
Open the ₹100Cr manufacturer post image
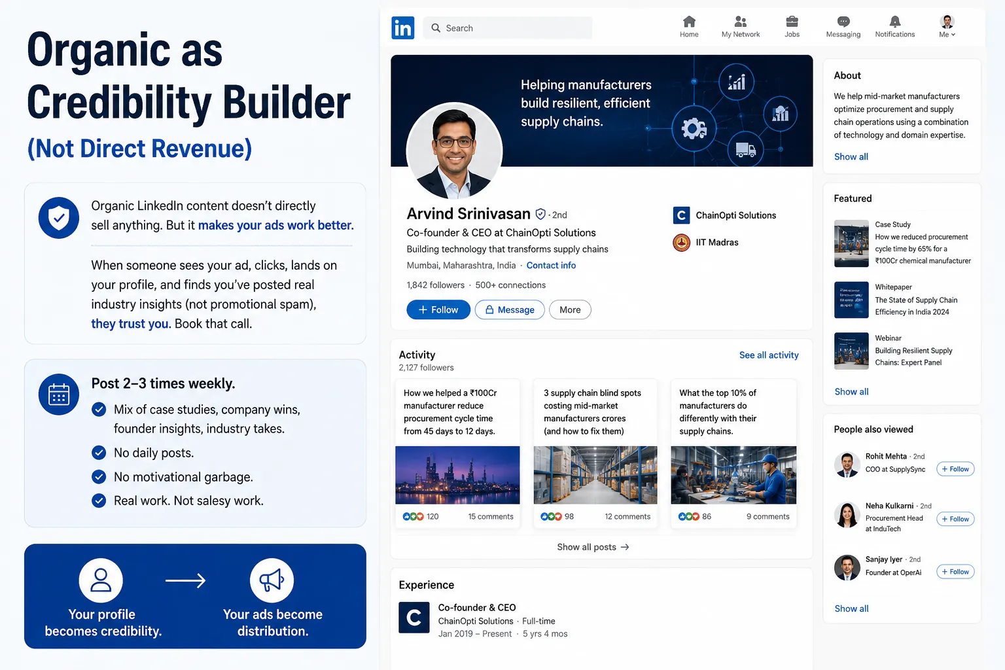click(x=457, y=475)
